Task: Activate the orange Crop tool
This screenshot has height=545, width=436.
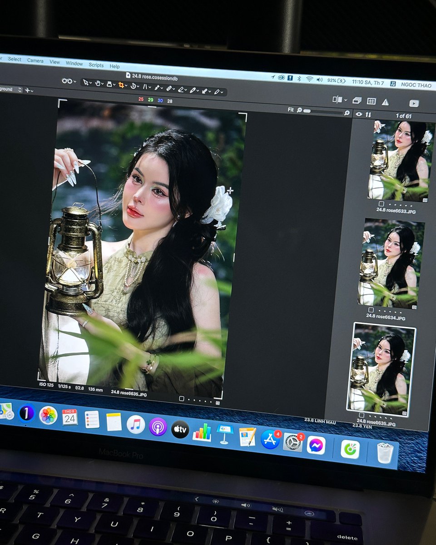Action: 121,85
